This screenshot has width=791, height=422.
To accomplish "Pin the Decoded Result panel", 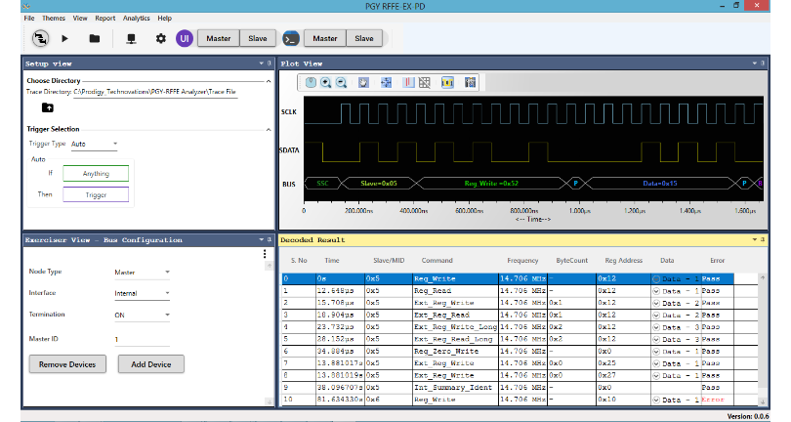I will pos(763,239).
